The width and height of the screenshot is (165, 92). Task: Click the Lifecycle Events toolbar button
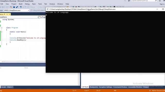38,10
